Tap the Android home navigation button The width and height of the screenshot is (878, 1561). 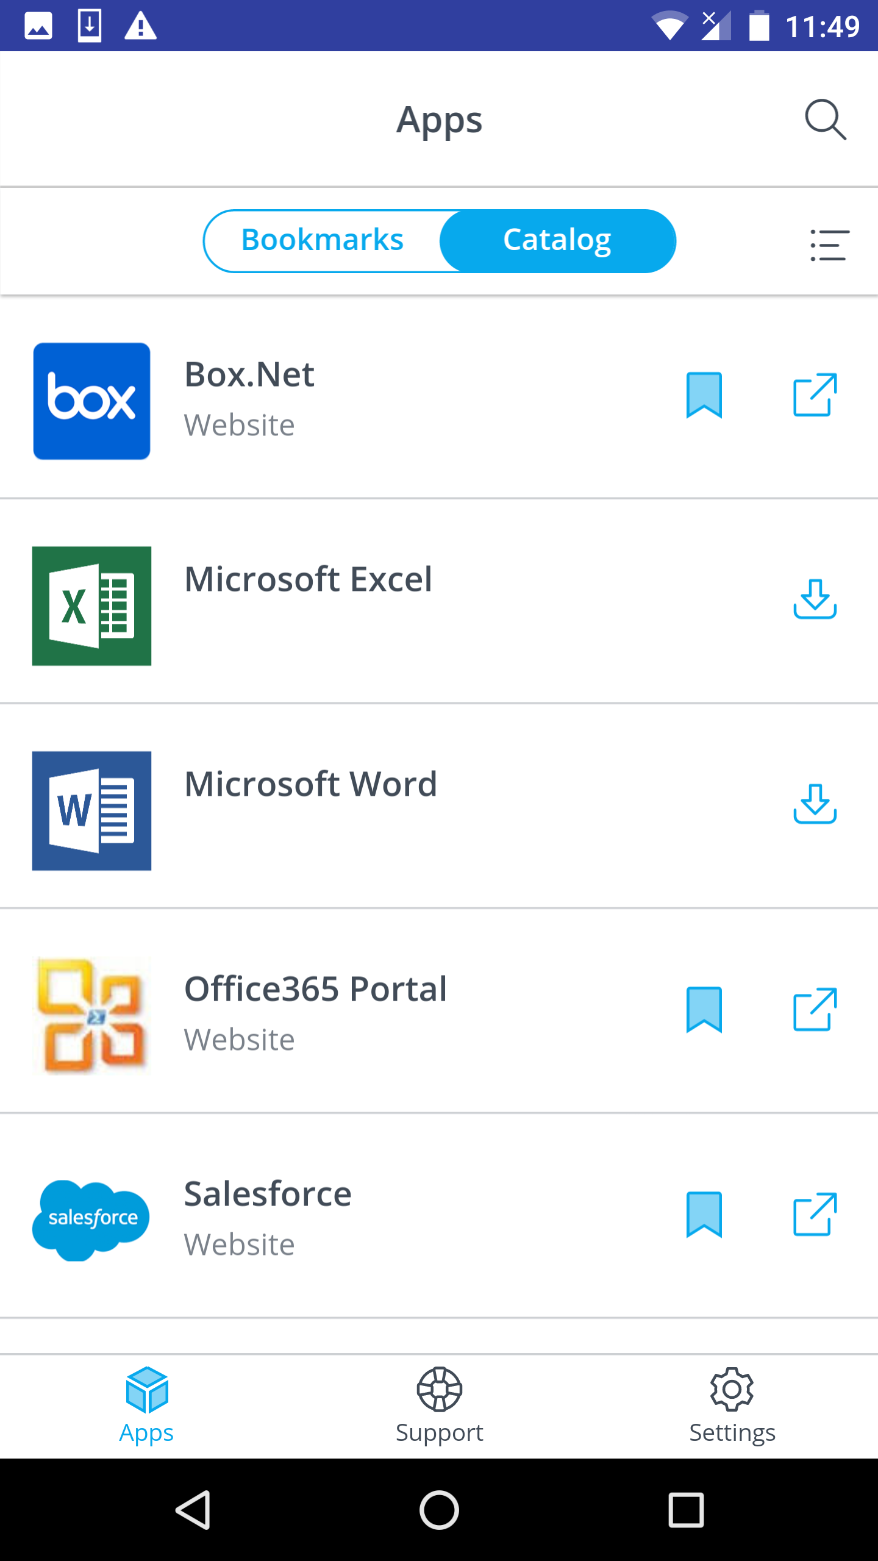coord(439,1510)
